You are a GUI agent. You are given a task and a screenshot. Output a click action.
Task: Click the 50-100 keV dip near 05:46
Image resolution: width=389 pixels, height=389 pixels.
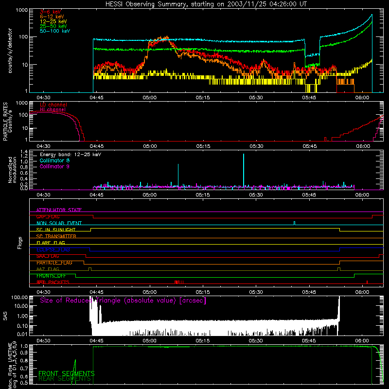(x=312, y=55)
